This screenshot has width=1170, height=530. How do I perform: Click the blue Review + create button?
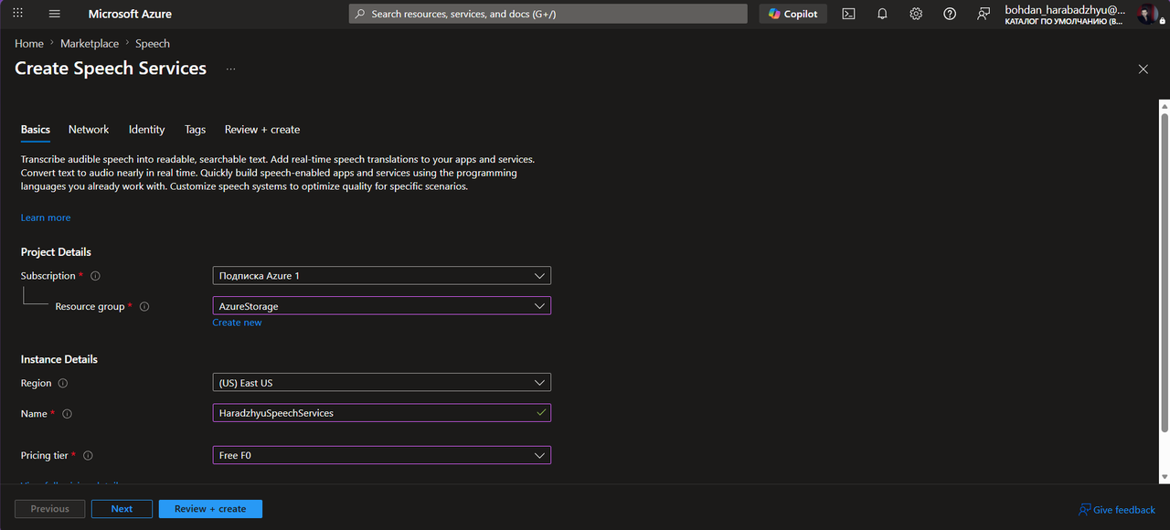[210, 509]
